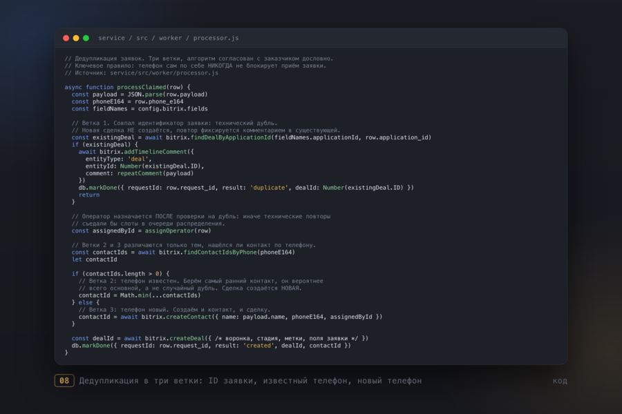
Task: Click the "08" slide number badge
Action: tap(64, 381)
